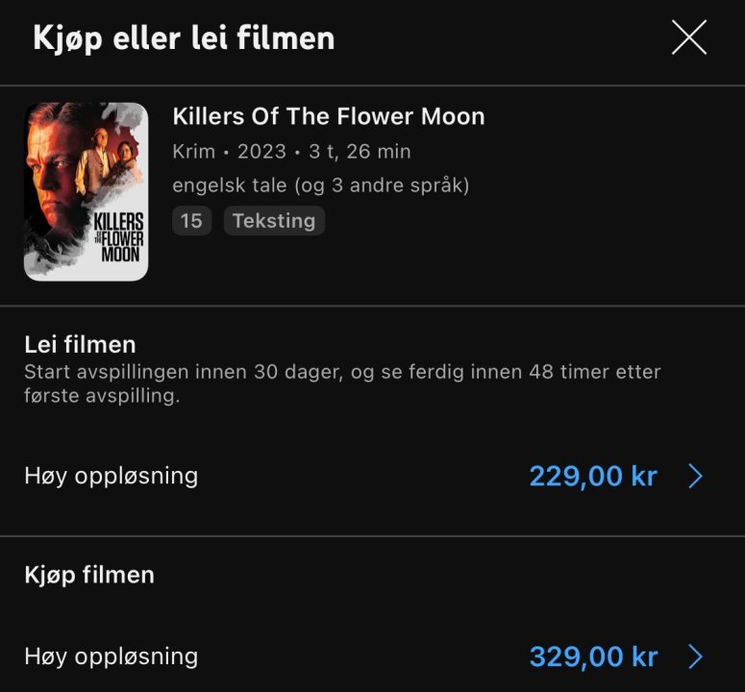The width and height of the screenshot is (745, 692).
Task: Click the rental chevron next to 229,00 kr
Action: [696, 477]
